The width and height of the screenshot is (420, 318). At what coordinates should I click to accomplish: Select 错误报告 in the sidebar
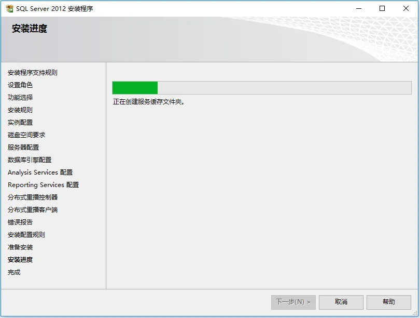[20, 222]
